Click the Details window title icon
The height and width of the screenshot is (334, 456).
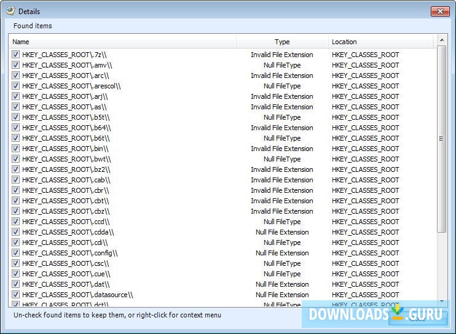coord(10,11)
